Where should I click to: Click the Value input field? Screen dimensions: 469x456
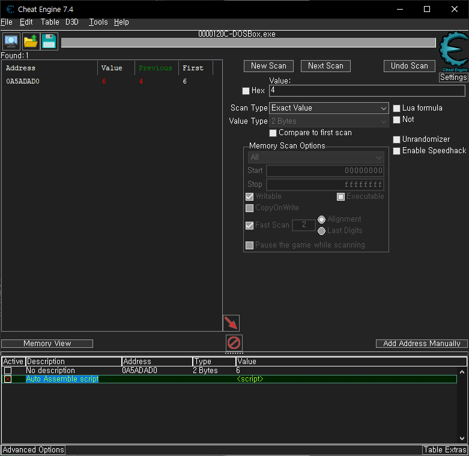[367, 91]
